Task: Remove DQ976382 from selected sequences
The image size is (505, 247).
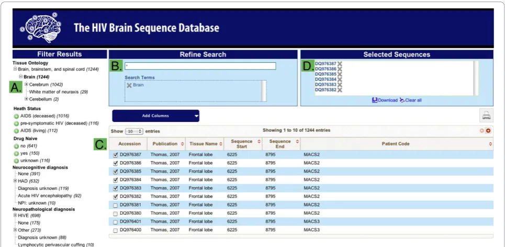Action: tap(340, 90)
